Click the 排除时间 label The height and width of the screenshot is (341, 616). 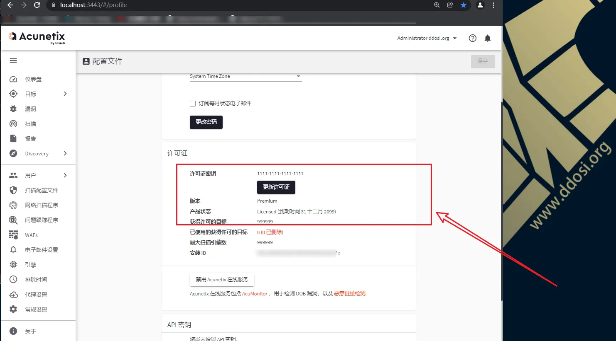click(x=36, y=280)
